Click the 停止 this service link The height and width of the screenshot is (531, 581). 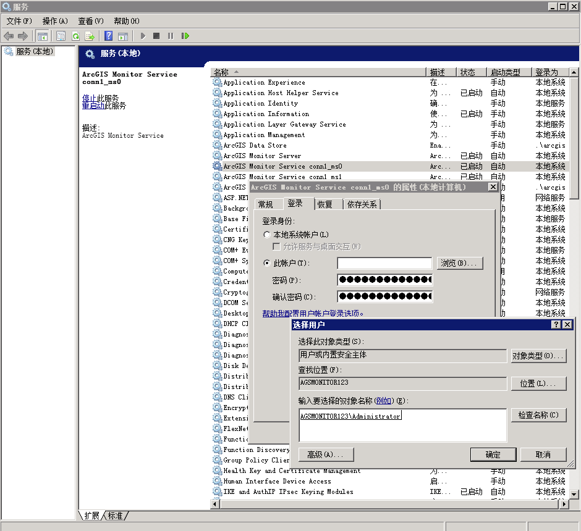click(89, 98)
